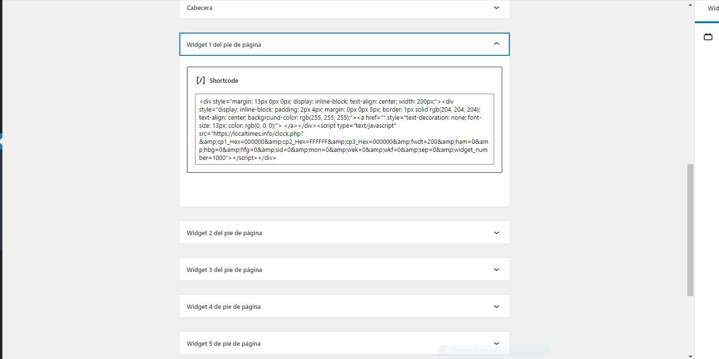
Task: Click the scrollbar up arrow
Action: (690, 5)
